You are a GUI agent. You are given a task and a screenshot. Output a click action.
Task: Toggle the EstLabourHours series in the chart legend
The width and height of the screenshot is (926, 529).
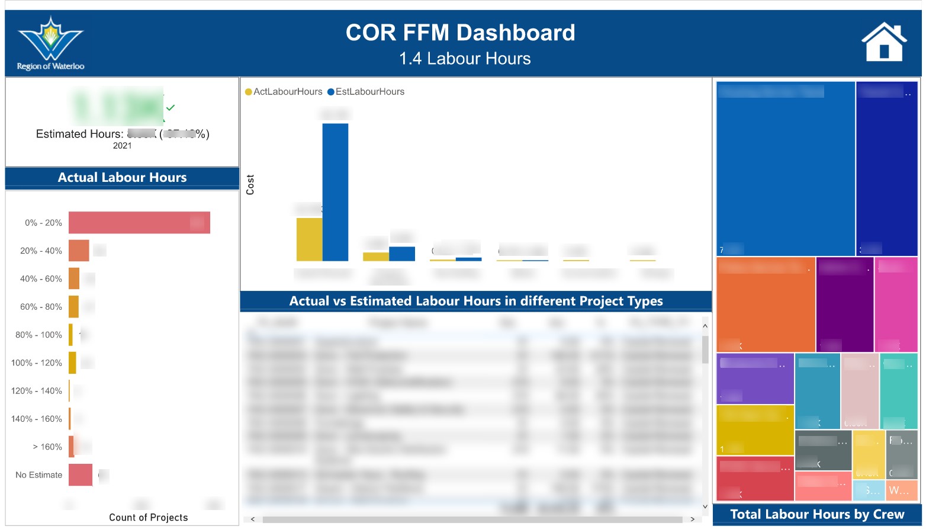coord(366,91)
